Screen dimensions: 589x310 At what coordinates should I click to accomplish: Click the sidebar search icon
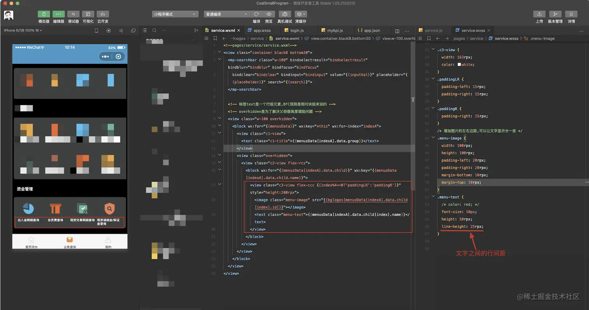coord(155,30)
